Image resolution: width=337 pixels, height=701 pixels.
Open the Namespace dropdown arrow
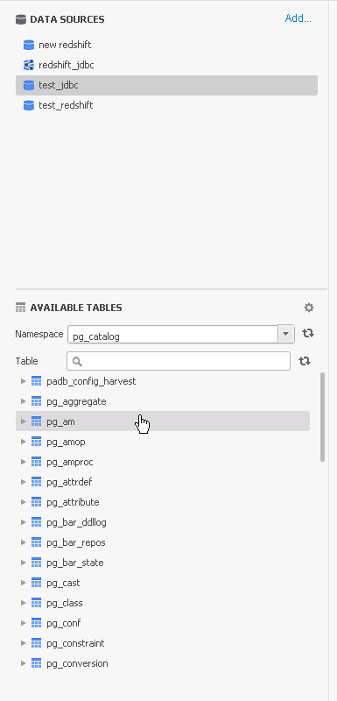[x=286, y=334]
